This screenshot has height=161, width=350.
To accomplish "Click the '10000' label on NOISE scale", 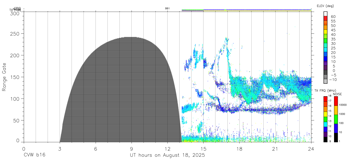I will pos(343,105).
